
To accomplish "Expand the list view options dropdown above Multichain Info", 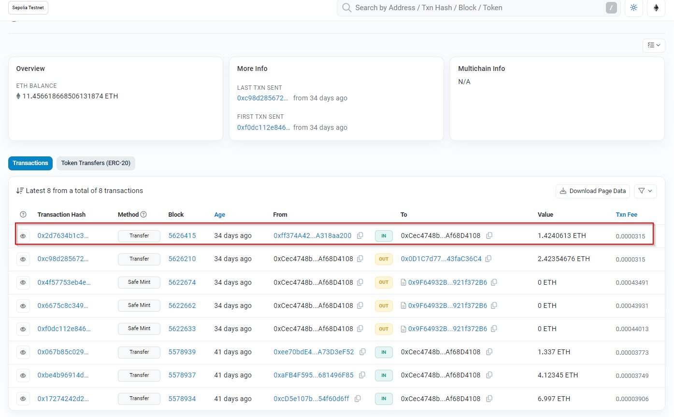I will (653, 45).
